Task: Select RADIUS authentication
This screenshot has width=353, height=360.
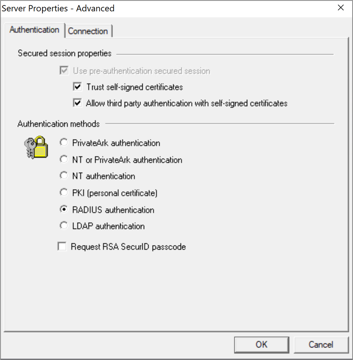Action: tap(64, 209)
